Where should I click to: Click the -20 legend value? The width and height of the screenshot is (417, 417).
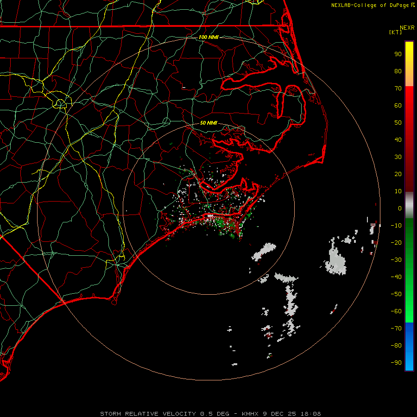pyautogui.click(x=396, y=243)
